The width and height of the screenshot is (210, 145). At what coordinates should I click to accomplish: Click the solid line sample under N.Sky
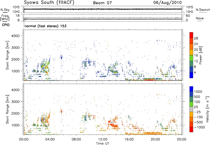point(5,13)
